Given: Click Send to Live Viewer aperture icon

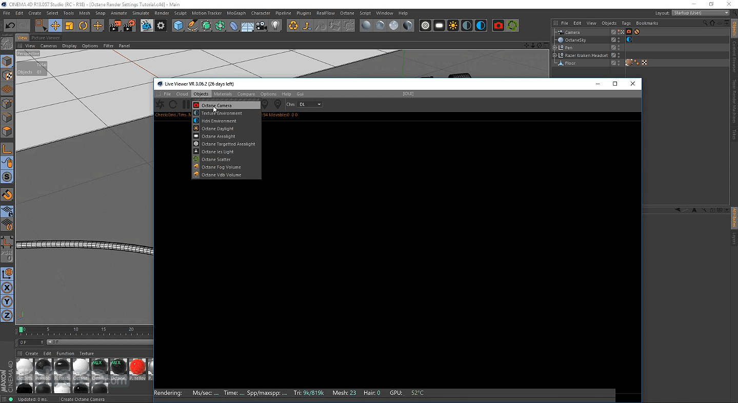Looking at the screenshot, I should tap(160, 104).
